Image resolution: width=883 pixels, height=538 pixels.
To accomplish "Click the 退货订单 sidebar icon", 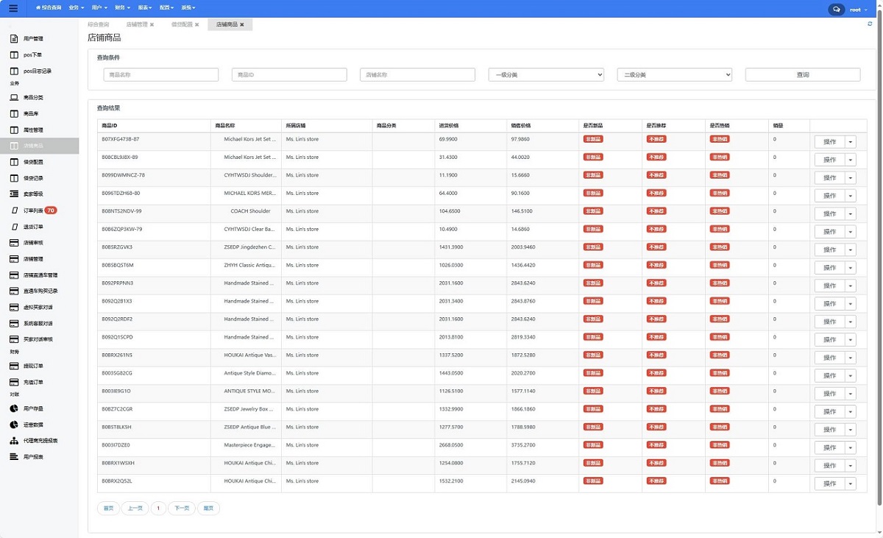I will point(14,227).
